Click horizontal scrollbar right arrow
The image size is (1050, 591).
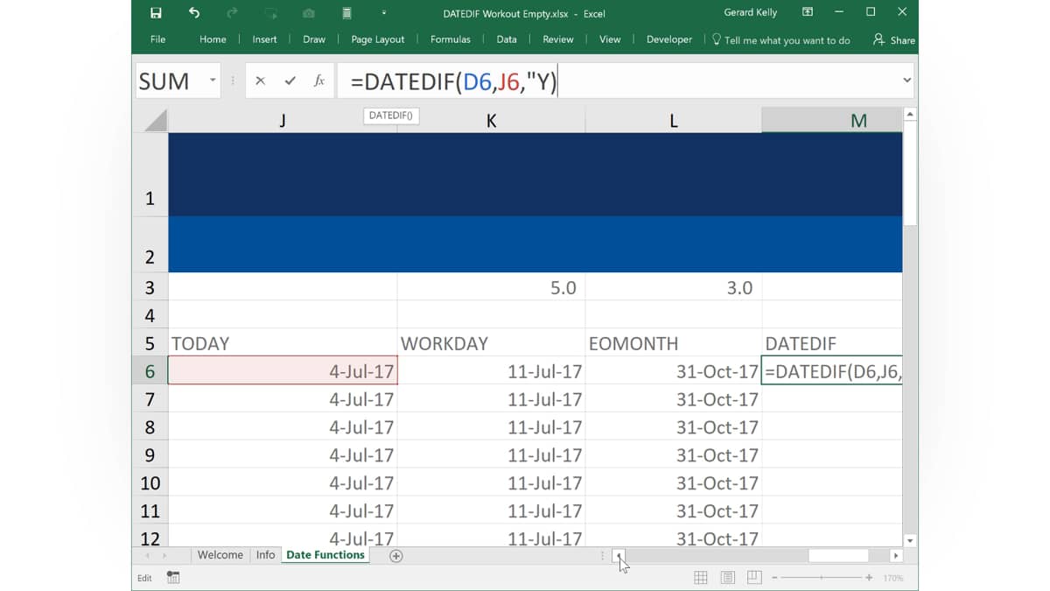pos(895,556)
